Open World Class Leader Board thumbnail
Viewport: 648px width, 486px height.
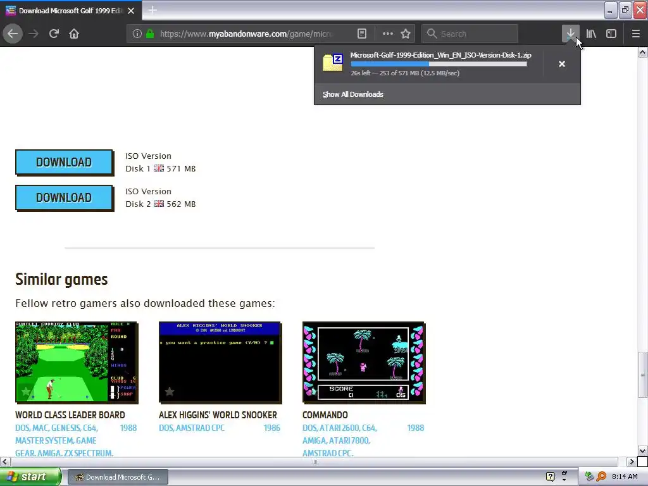pos(77,362)
